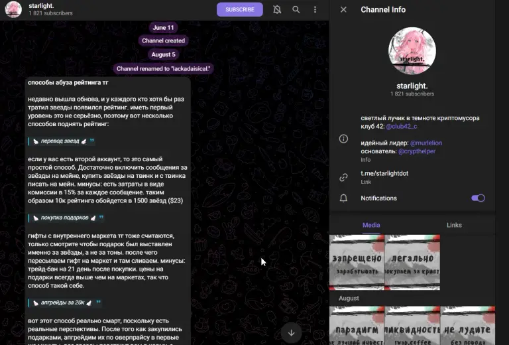Click the description 'светлый лучик в темноте криптомусора'
The image size is (509, 345).
420,118
